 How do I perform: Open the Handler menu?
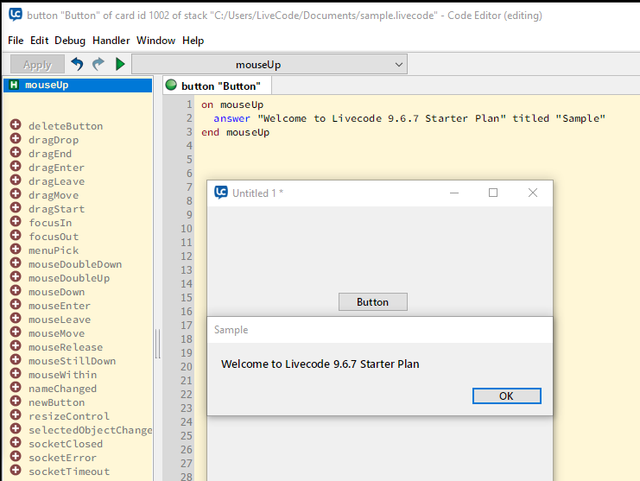click(111, 41)
